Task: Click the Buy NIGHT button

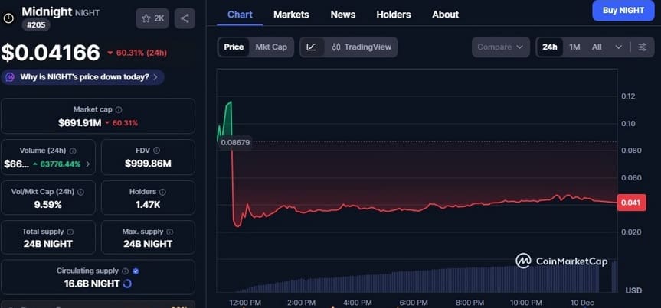Action: [x=623, y=11]
